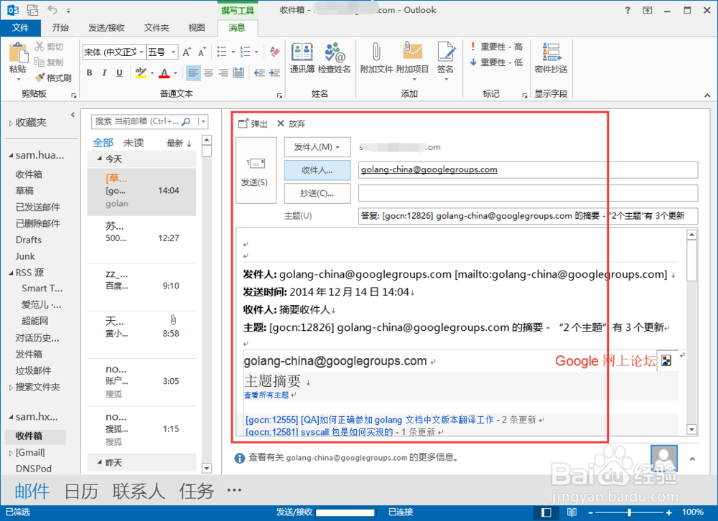718x521 pixels.
Task: Open the 文件 (File) tab
Action: (x=20, y=28)
